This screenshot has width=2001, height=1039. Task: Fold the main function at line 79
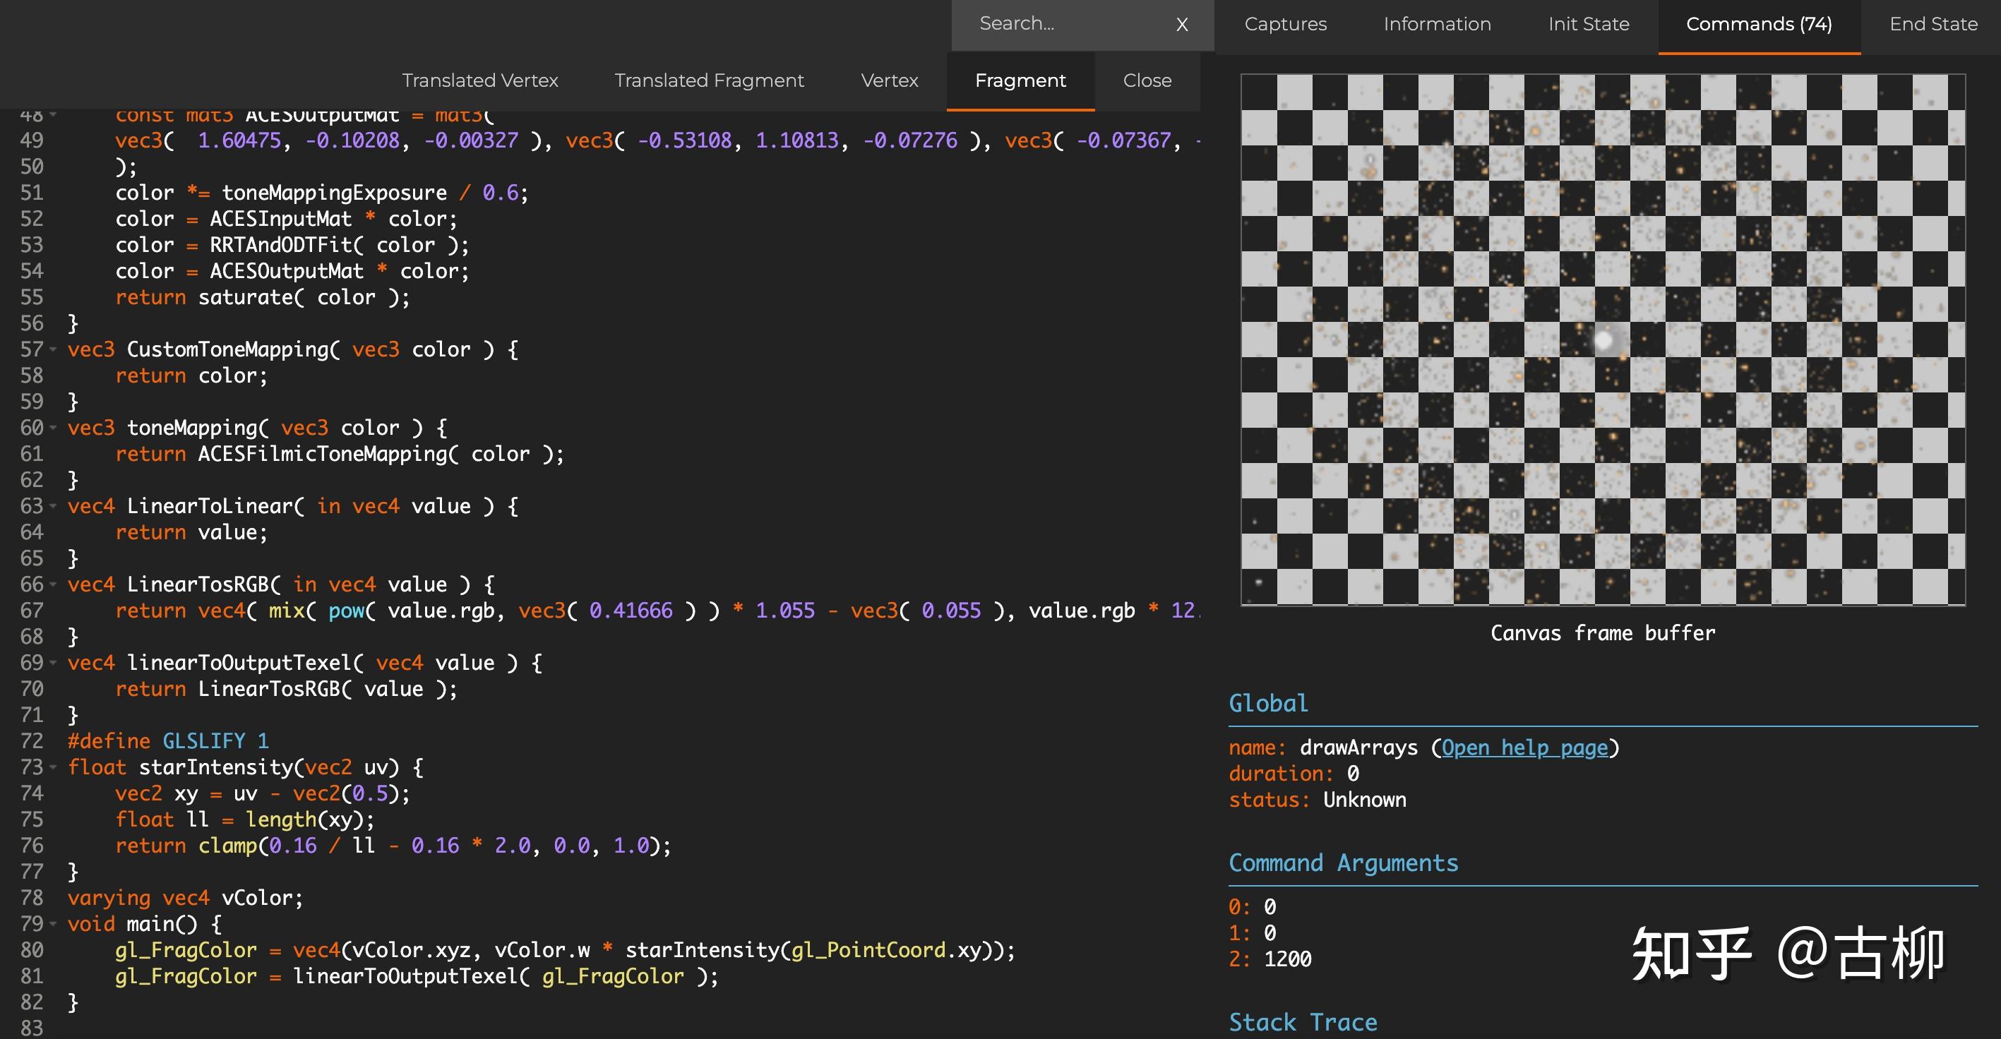53,923
